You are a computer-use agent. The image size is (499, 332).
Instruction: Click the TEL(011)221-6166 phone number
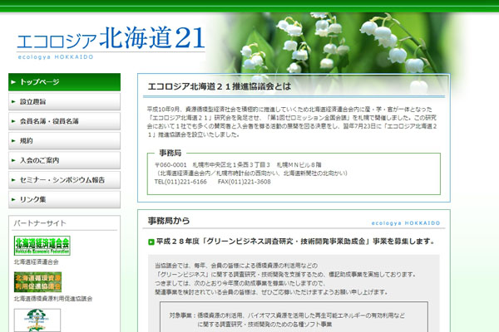(x=180, y=182)
